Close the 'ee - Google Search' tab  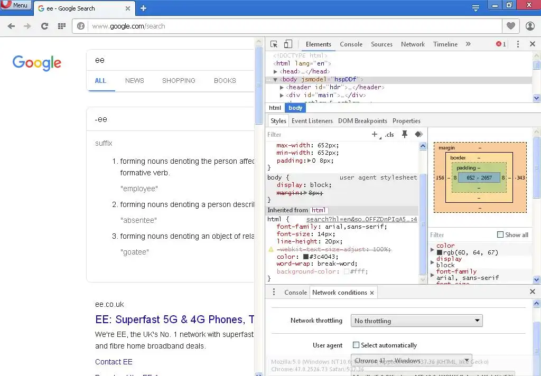coord(128,8)
